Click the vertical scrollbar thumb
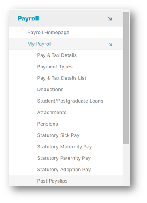This screenshot has height=203, width=147. coord(126,78)
